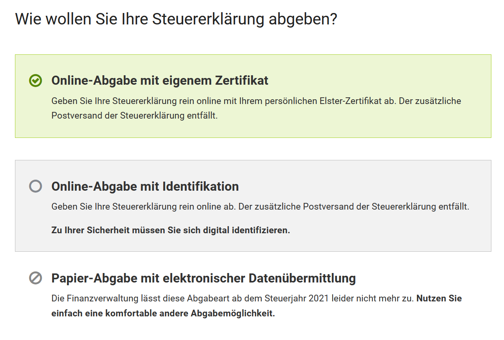Viewport: 504px width, 340px height.
Task: Click description mentioning persönlichen Elster-Zertifikat
Action: point(256,108)
